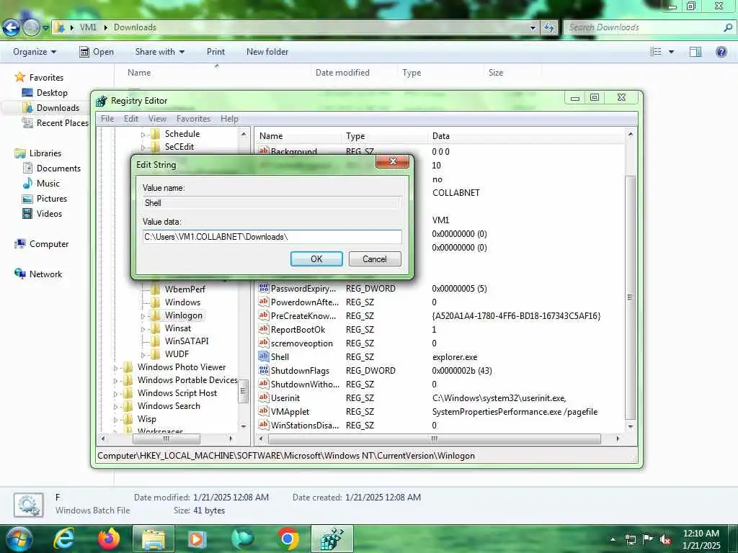Select the Windows key folder in tree
The width and height of the screenshot is (738, 553).
(156, 302)
